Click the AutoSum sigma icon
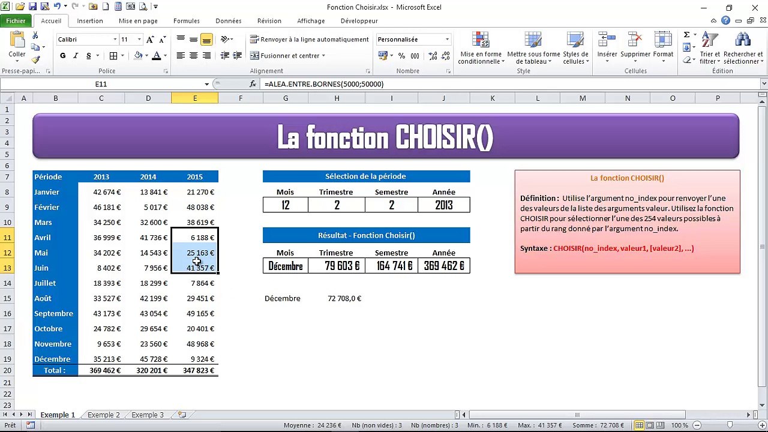This screenshot has width=768, height=432. (x=686, y=35)
